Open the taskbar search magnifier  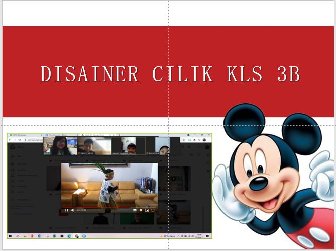[x=18, y=236]
